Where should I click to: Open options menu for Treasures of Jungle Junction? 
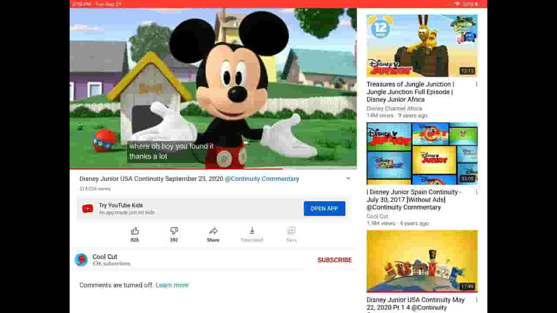tap(476, 84)
